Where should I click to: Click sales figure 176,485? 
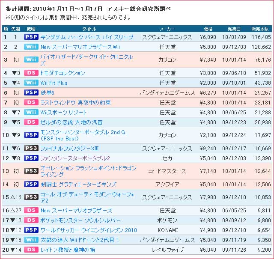tap(261, 37)
